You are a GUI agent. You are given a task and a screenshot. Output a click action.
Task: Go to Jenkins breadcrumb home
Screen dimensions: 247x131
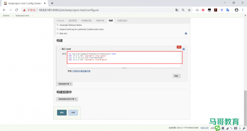pos(6,16)
